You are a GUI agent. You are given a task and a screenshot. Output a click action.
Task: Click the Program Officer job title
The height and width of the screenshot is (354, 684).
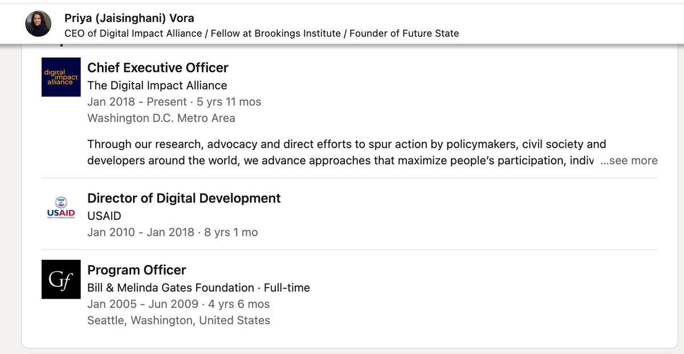tap(136, 270)
